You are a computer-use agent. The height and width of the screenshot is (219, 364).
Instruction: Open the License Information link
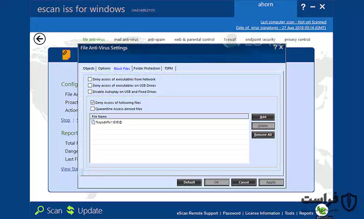(263, 213)
